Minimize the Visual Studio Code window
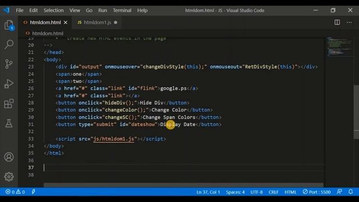Screen dimensions: 359x202 tap(315, 10)
